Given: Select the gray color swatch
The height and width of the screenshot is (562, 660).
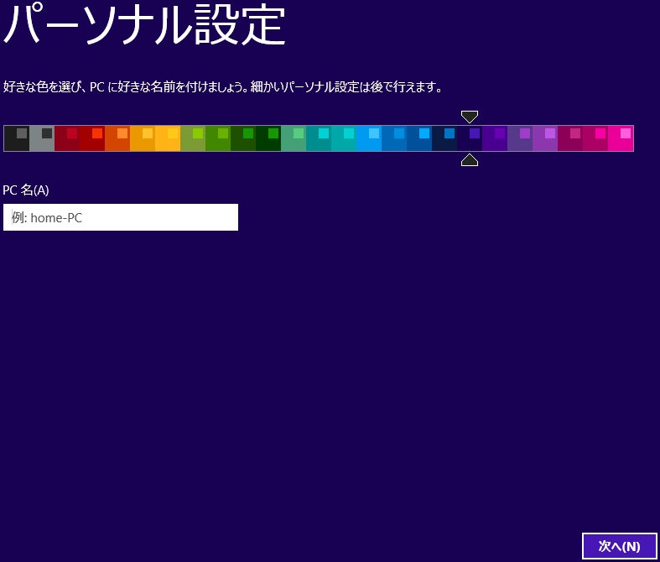Looking at the screenshot, I should pos(42,138).
